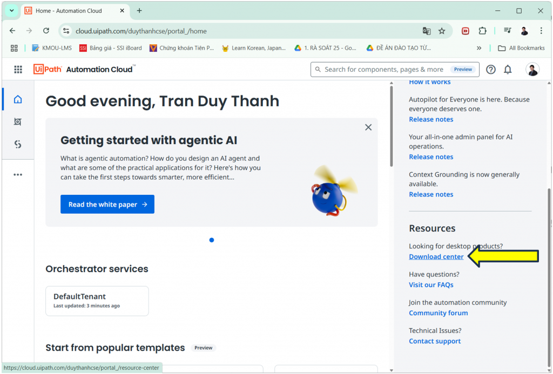The image size is (553, 374).
Task: Open the 1. RÀ SOÁT 25 bookmark
Action: coord(326,48)
